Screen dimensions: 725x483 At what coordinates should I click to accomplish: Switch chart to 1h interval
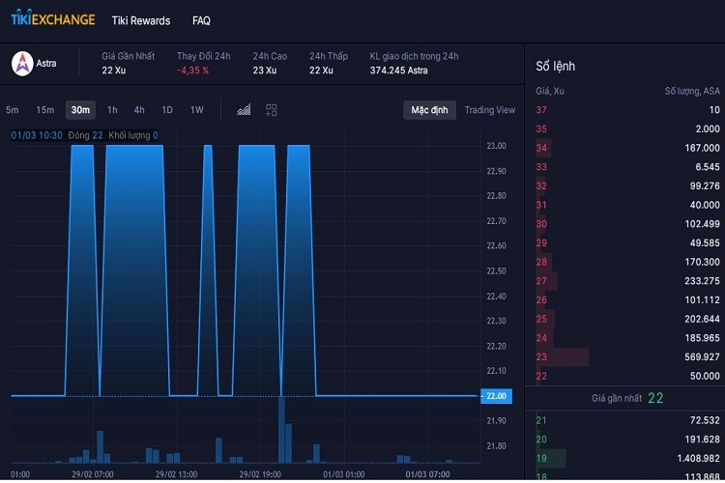point(112,110)
